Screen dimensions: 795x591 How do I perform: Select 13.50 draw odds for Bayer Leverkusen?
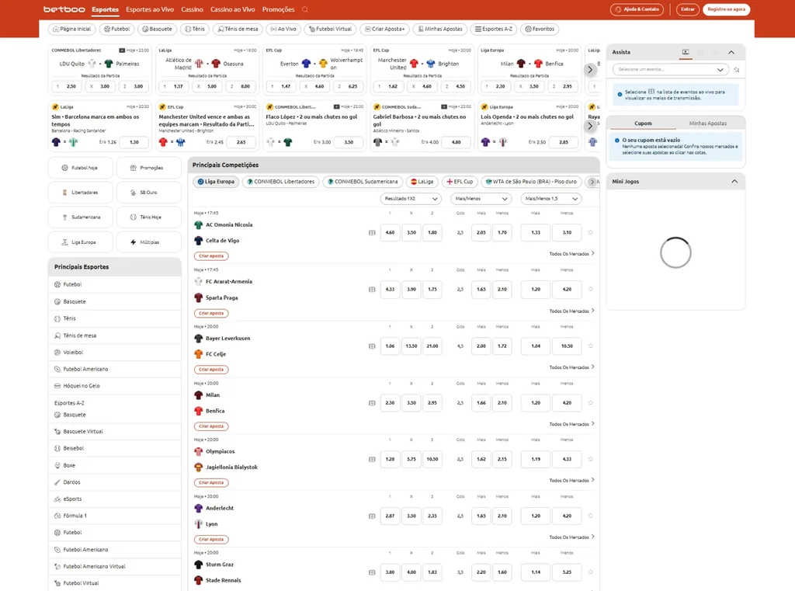[411, 346]
